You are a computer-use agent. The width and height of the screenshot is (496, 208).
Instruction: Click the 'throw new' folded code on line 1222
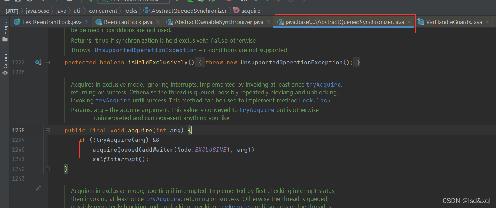[x=221, y=62]
